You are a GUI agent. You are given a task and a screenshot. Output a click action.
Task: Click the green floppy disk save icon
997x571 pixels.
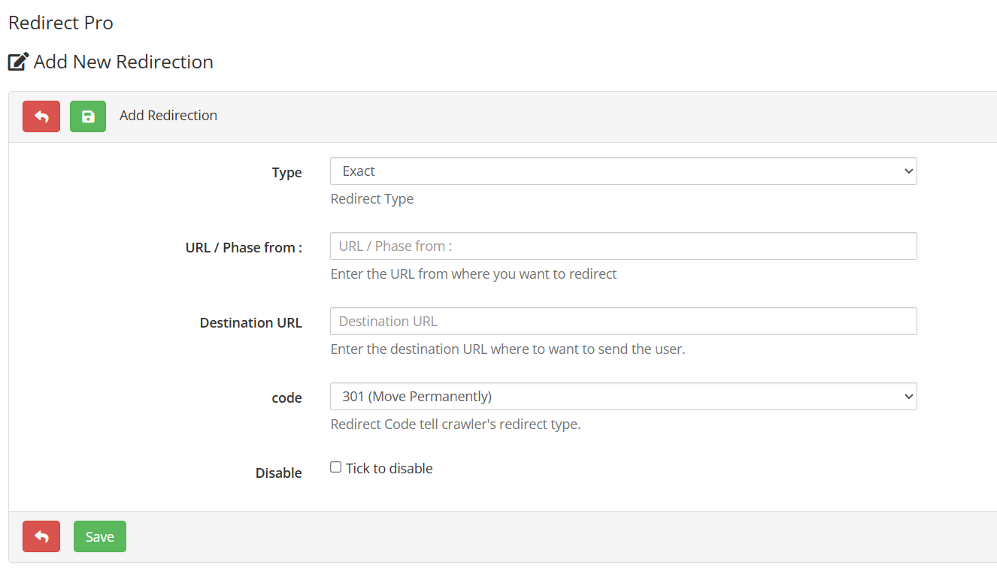point(88,116)
